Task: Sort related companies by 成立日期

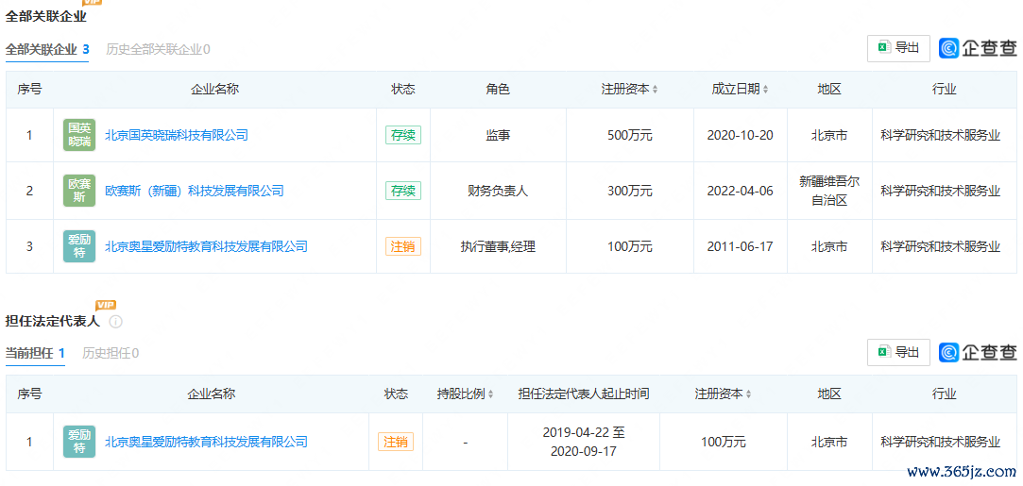Action: (x=765, y=90)
